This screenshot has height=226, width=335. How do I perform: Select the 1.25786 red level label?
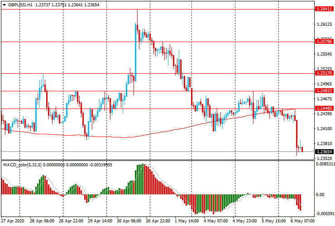[324, 42]
